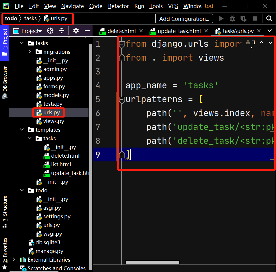Viewport: 276px width, 272px height.
Task: Toggle the 2: Favorites side tab
Action: [x=5, y=253]
